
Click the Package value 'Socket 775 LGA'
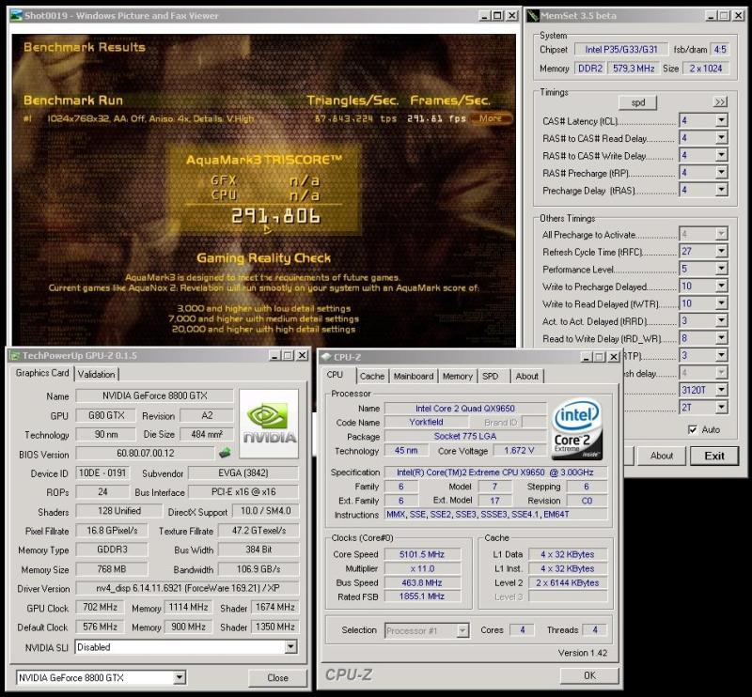[x=465, y=436]
